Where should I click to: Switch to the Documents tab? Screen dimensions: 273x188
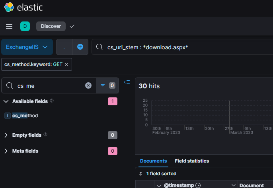[x=153, y=161]
